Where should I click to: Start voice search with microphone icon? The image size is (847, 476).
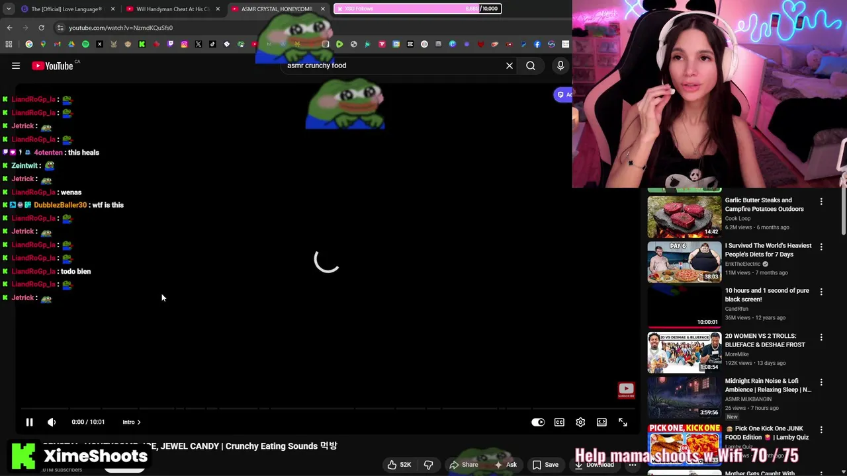point(560,65)
